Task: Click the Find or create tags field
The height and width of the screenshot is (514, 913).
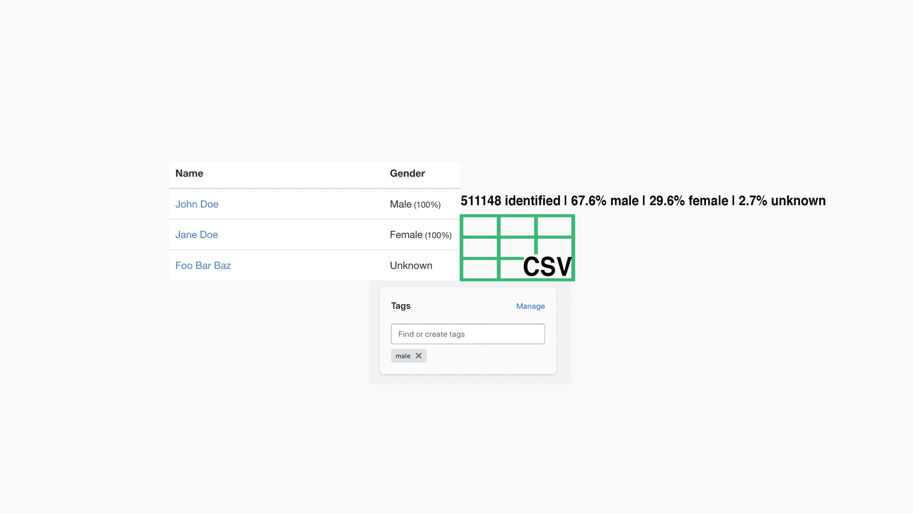Action: click(467, 334)
